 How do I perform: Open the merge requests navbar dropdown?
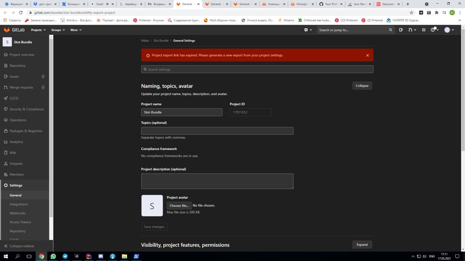tap(412, 30)
